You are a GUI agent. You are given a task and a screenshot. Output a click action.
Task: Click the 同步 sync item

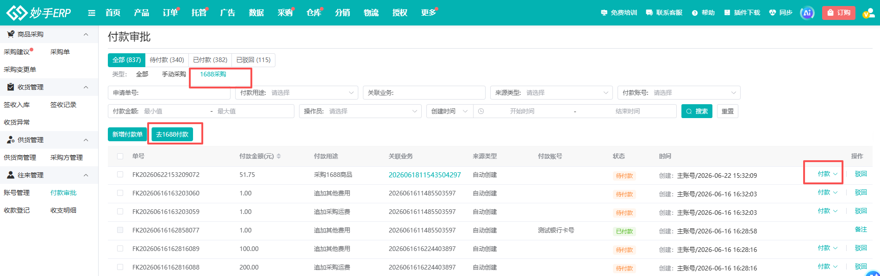(781, 13)
